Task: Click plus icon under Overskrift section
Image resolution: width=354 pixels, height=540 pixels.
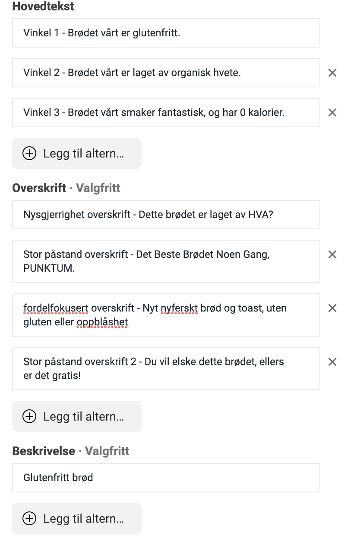Action: pyautogui.click(x=29, y=416)
